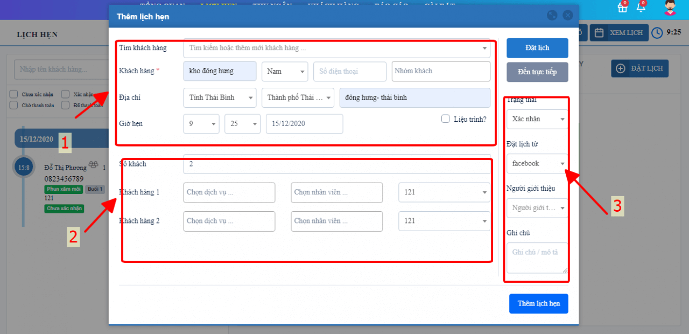The width and height of the screenshot is (689, 334).
Task: Close the Thêm lịch hẹn dialog
Action: pyautogui.click(x=567, y=16)
